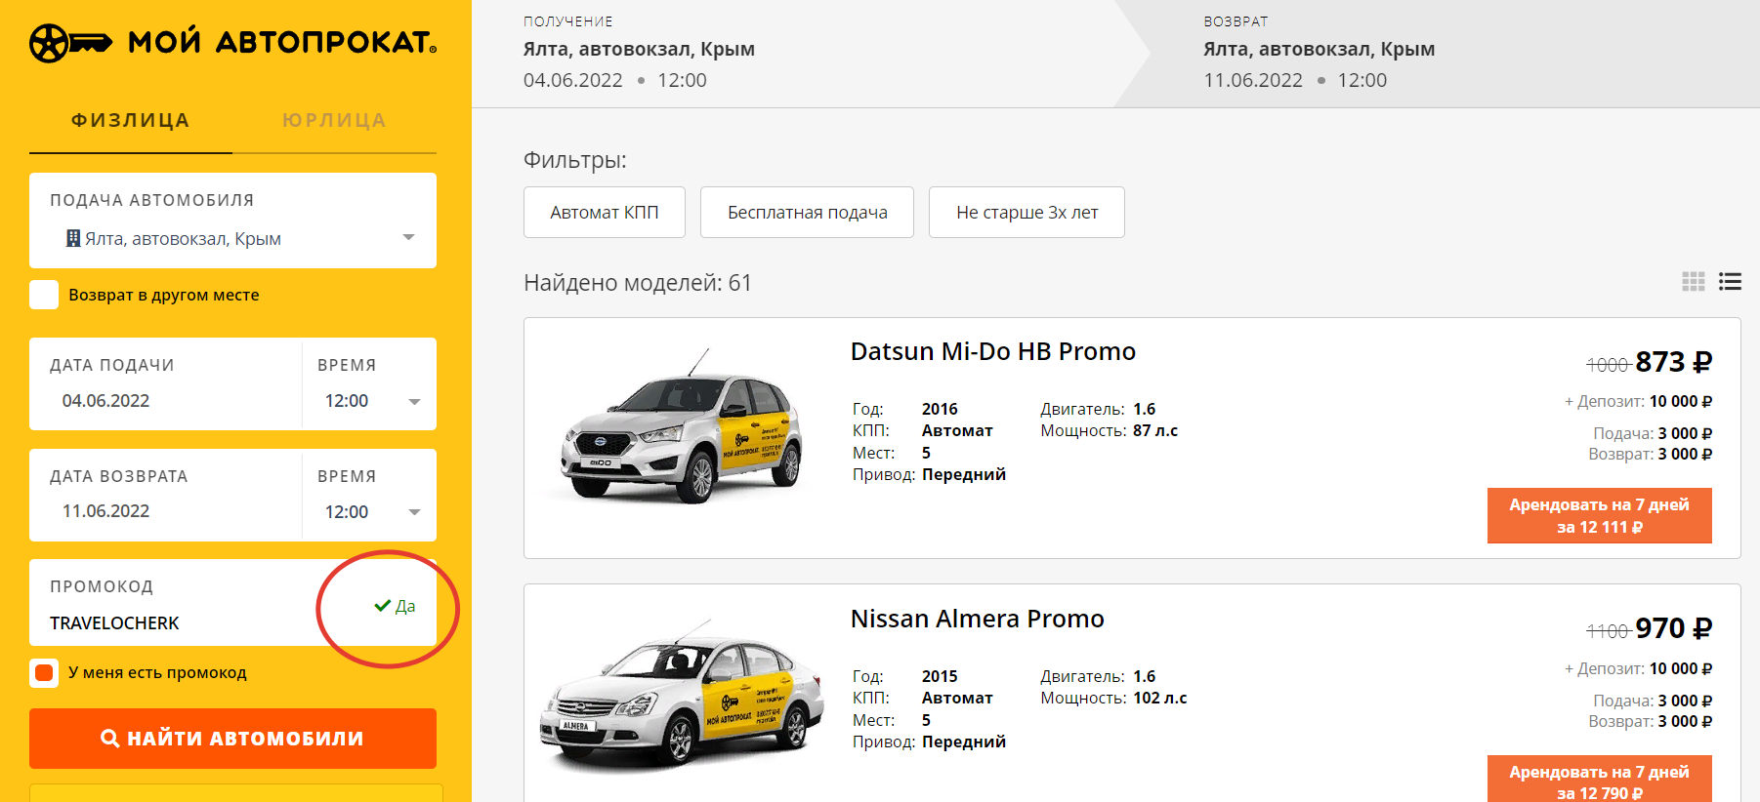
Task: Click the building icon next to Ялта pickup
Action: point(73,238)
